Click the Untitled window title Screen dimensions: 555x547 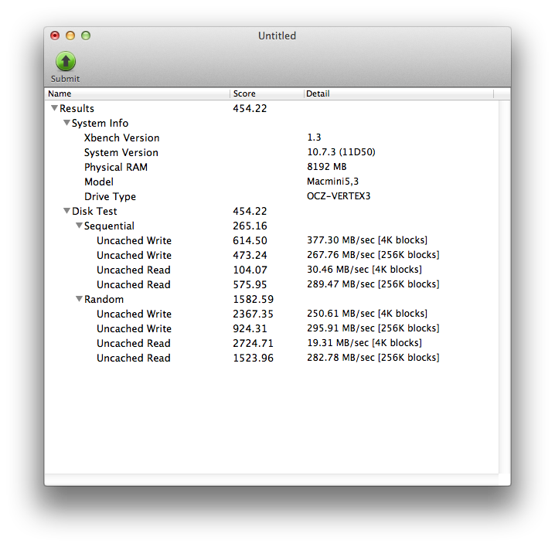(x=277, y=36)
